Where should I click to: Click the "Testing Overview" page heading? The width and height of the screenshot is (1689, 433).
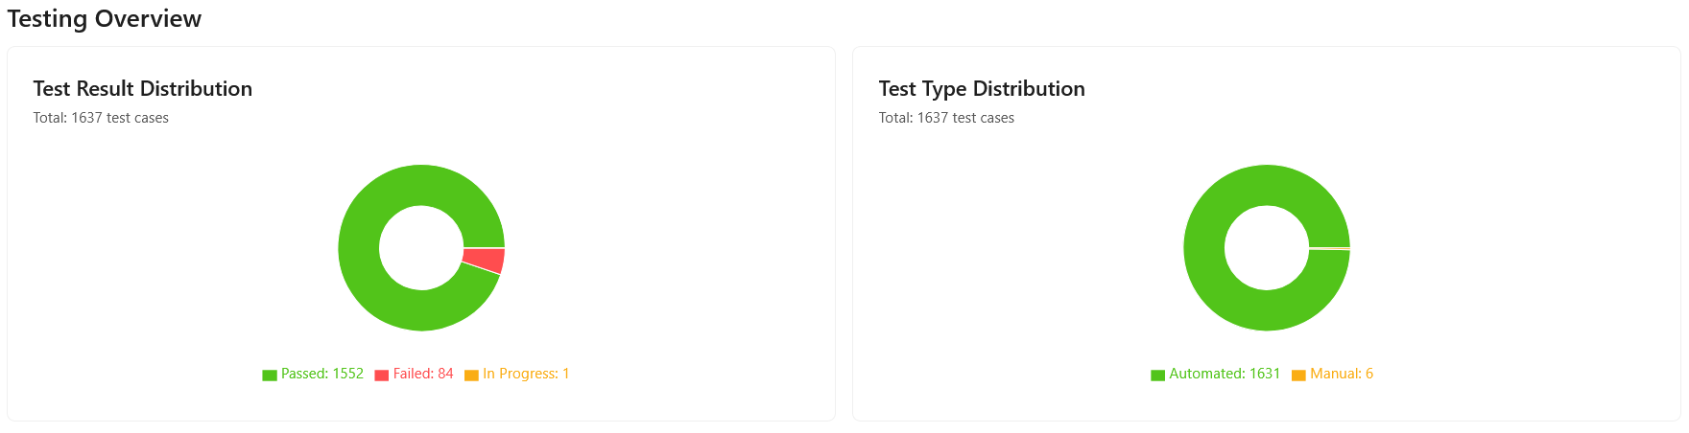click(x=105, y=18)
